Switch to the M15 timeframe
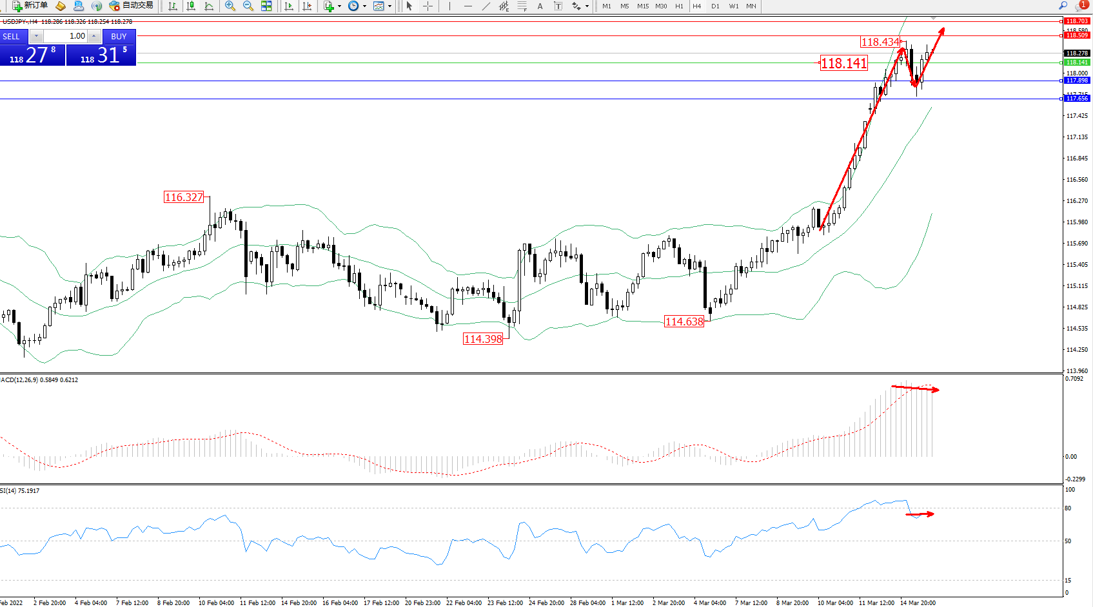Viewport: 1093px width, 607px height. 643,6
